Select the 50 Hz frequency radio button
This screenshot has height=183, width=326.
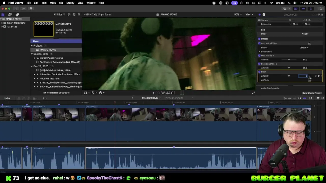point(291,24)
